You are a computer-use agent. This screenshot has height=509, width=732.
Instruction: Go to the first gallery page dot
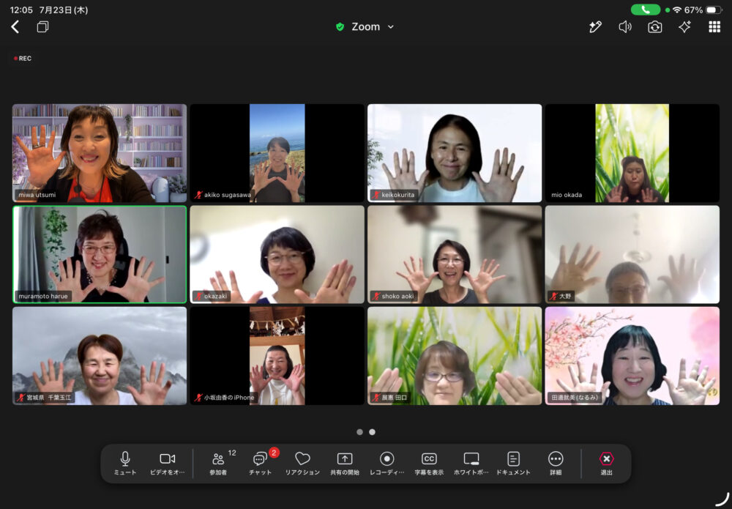pos(359,432)
